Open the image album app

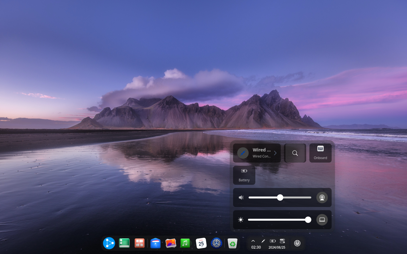(171, 243)
